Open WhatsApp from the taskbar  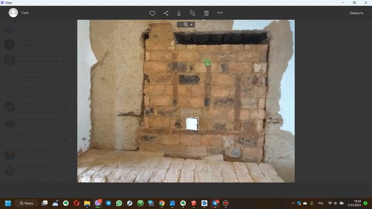pyautogui.click(x=119, y=203)
